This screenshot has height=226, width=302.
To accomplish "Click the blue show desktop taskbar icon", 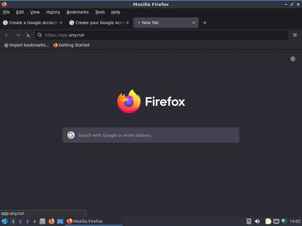I will 60,221.
